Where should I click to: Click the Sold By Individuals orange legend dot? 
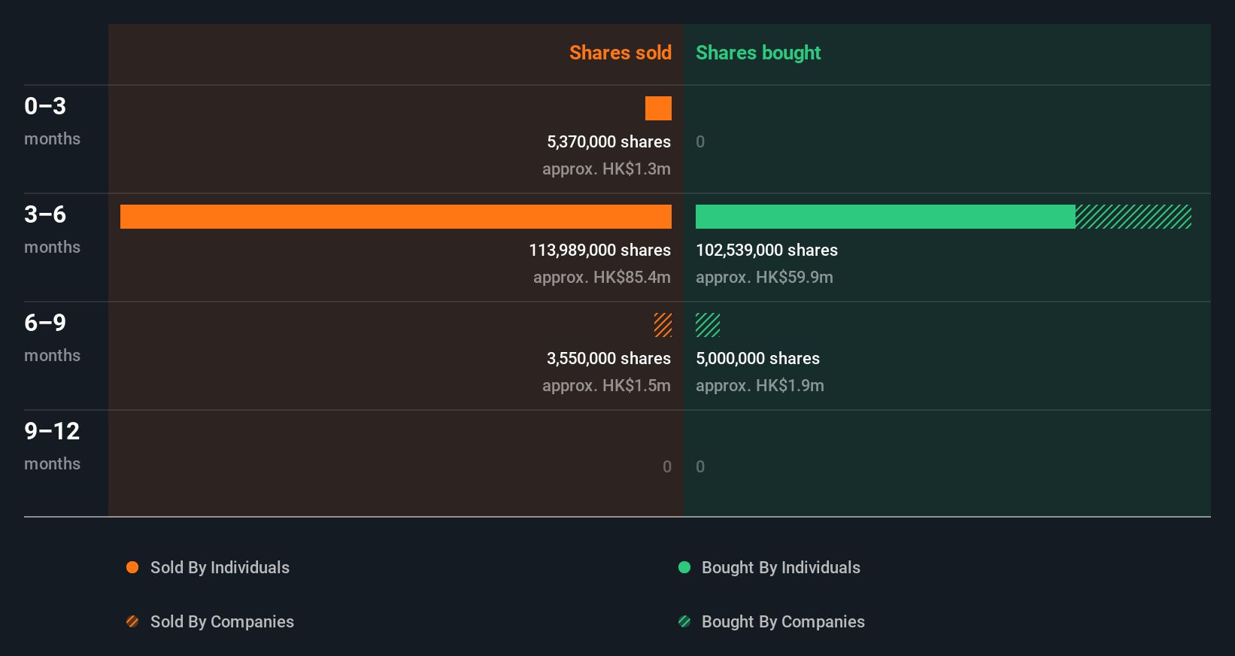pyautogui.click(x=132, y=567)
